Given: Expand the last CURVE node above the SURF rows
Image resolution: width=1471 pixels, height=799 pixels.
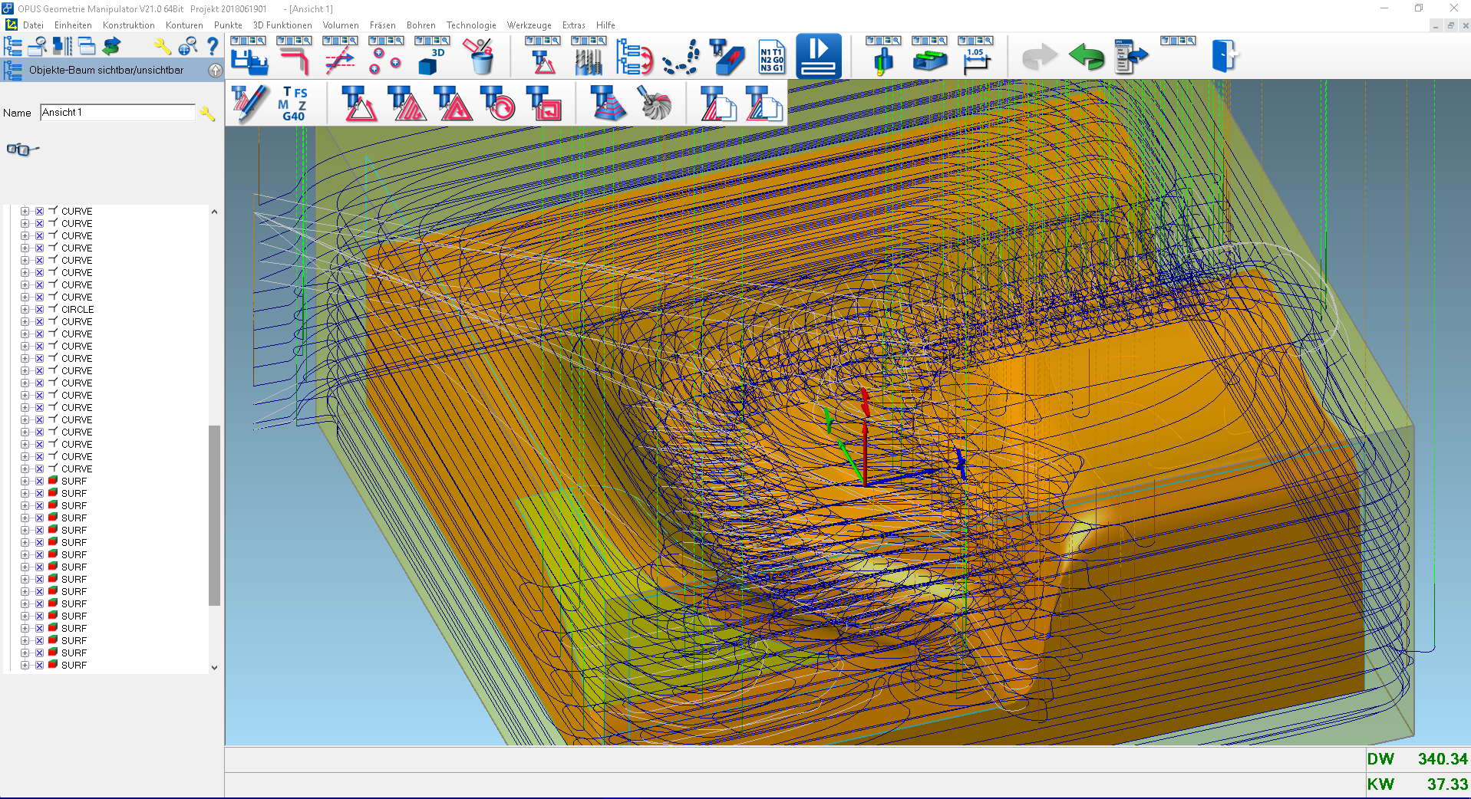Looking at the screenshot, I should 25,469.
